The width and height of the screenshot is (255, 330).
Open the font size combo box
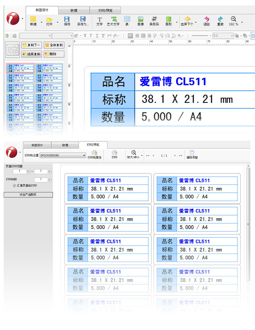pos(62,36)
